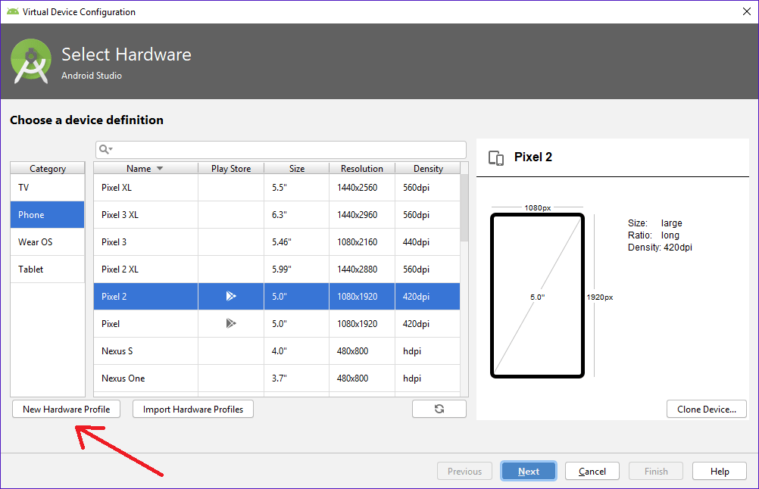759x489 pixels.
Task: Open Help for the wizard
Action: coord(720,471)
